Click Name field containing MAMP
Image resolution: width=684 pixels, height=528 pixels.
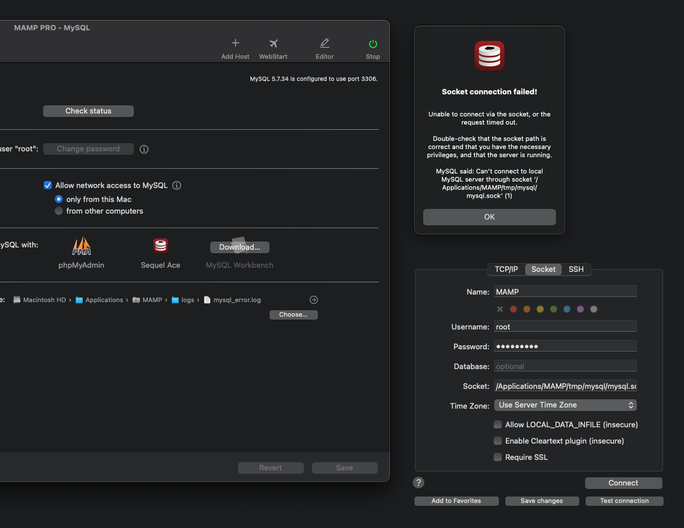coord(565,292)
